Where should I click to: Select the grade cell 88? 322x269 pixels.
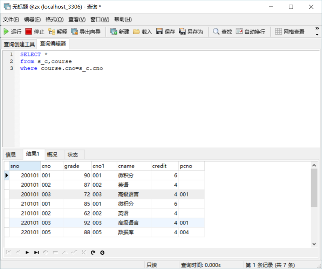click(x=77, y=232)
